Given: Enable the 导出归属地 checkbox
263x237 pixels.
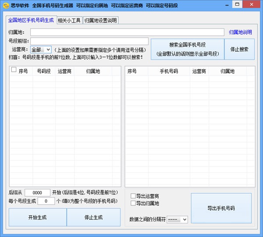Looking at the screenshot, I should (x=133, y=203).
